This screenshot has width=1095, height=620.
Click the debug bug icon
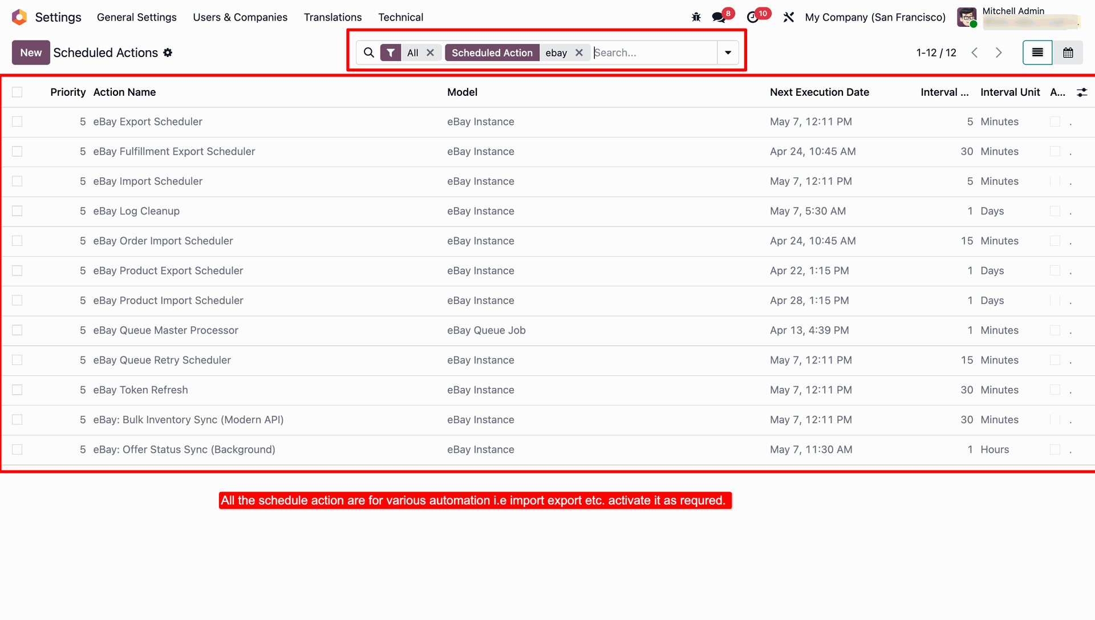point(696,17)
